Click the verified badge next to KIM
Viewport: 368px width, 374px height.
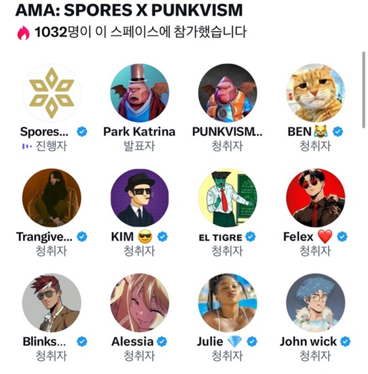pos(163,236)
